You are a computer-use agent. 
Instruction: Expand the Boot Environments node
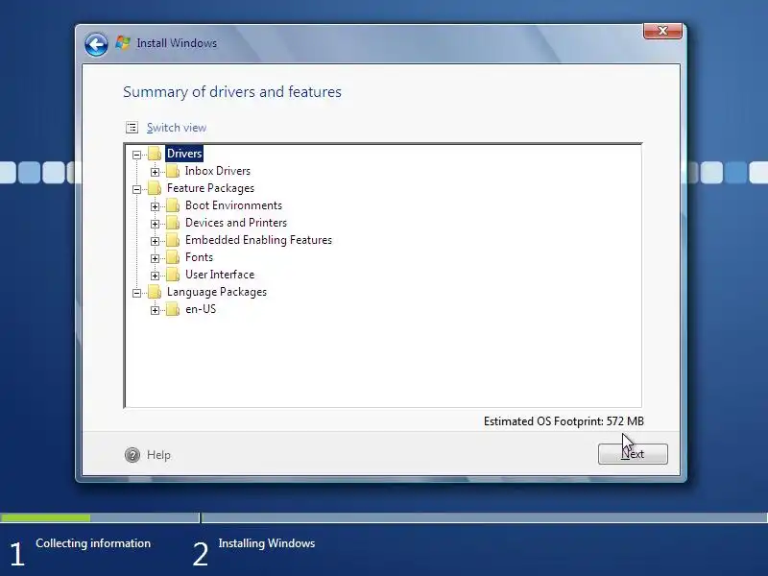[155, 206]
